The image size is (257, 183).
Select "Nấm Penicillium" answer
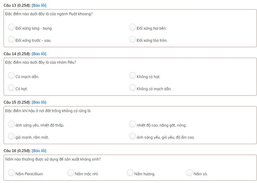point(11,173)
